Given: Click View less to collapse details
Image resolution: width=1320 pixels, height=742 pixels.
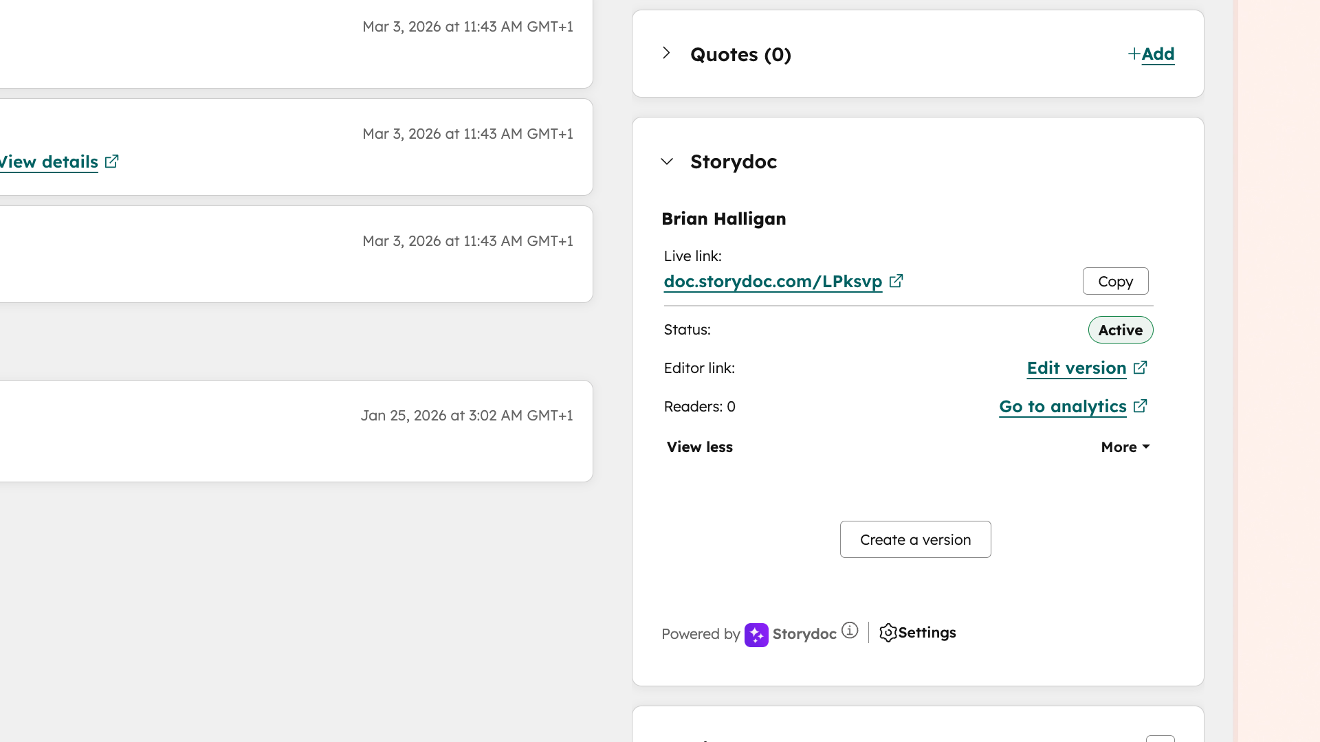Looking at the screenshot, I should [x=700, y=447].
